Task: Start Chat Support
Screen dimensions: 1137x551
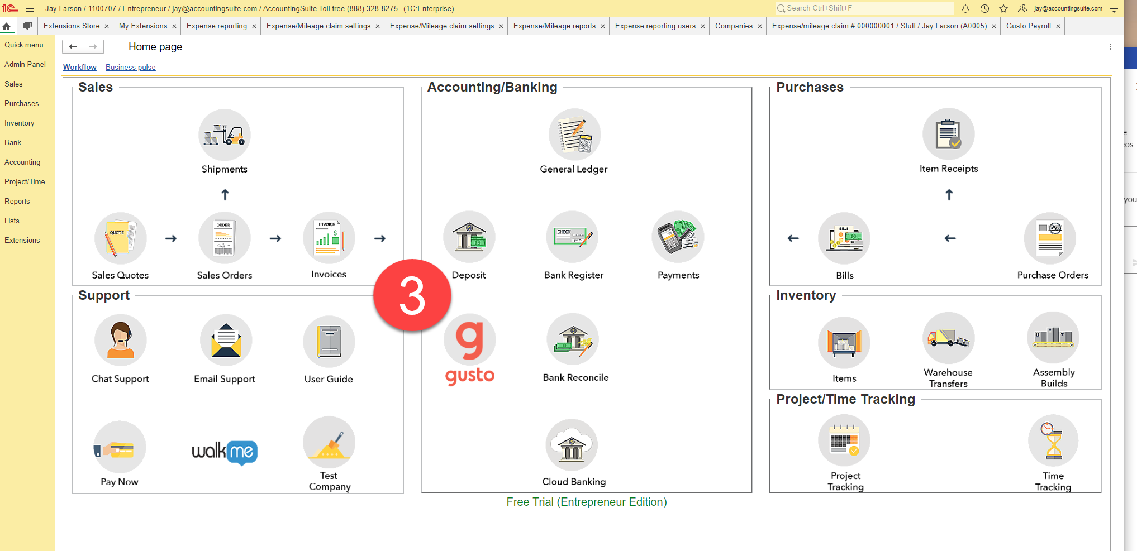Action: pyautogui.click(x=120, y=340)
